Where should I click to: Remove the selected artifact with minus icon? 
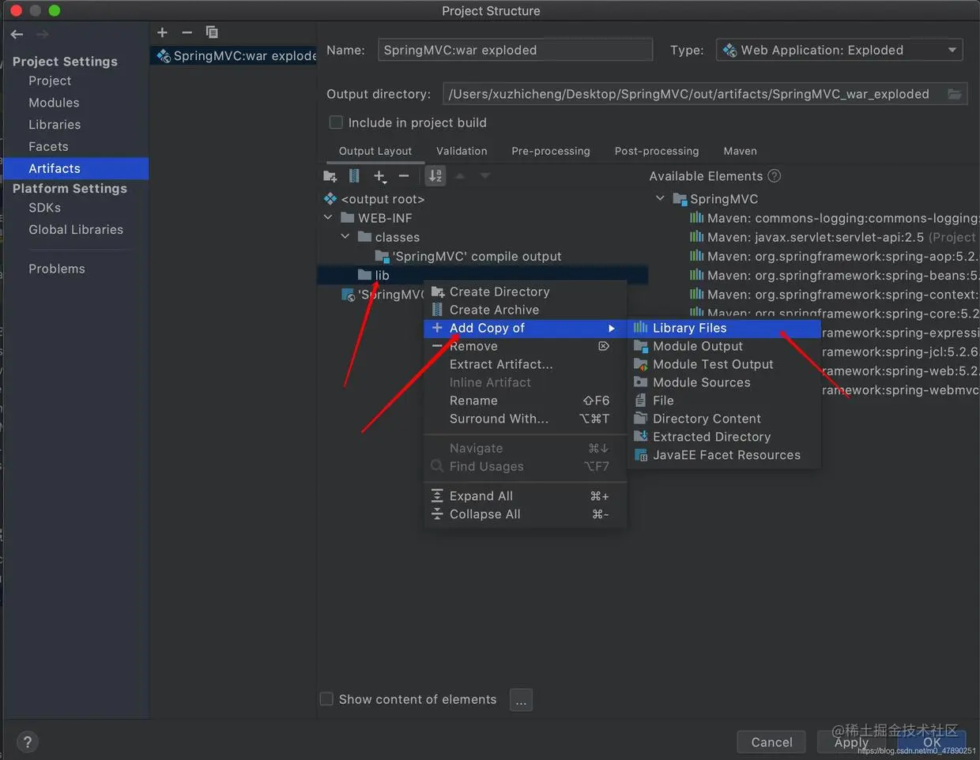click(187, 32)
